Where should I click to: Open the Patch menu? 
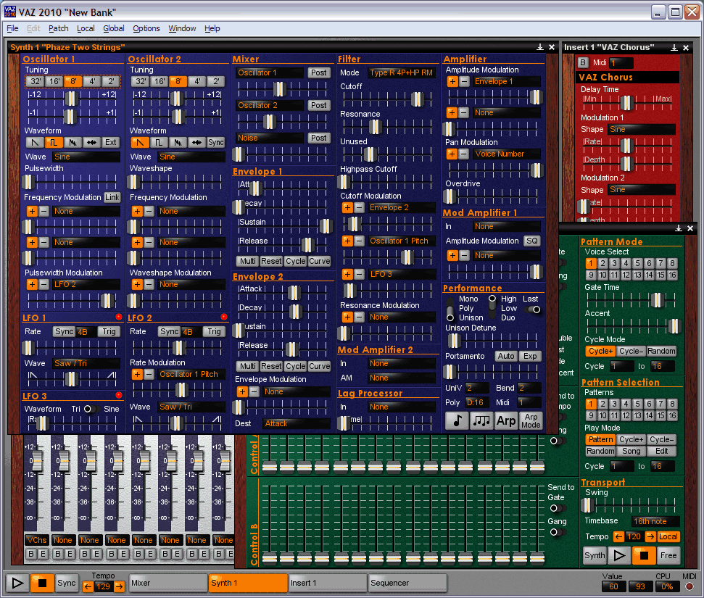[x=59, y=28]
